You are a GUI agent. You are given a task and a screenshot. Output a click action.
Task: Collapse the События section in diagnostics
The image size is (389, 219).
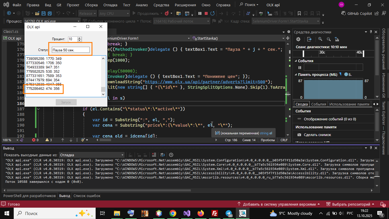pyautogui.click(x=296, y=61)
